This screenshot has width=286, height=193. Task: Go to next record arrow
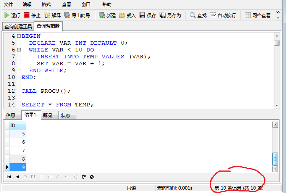click(25, 177)
